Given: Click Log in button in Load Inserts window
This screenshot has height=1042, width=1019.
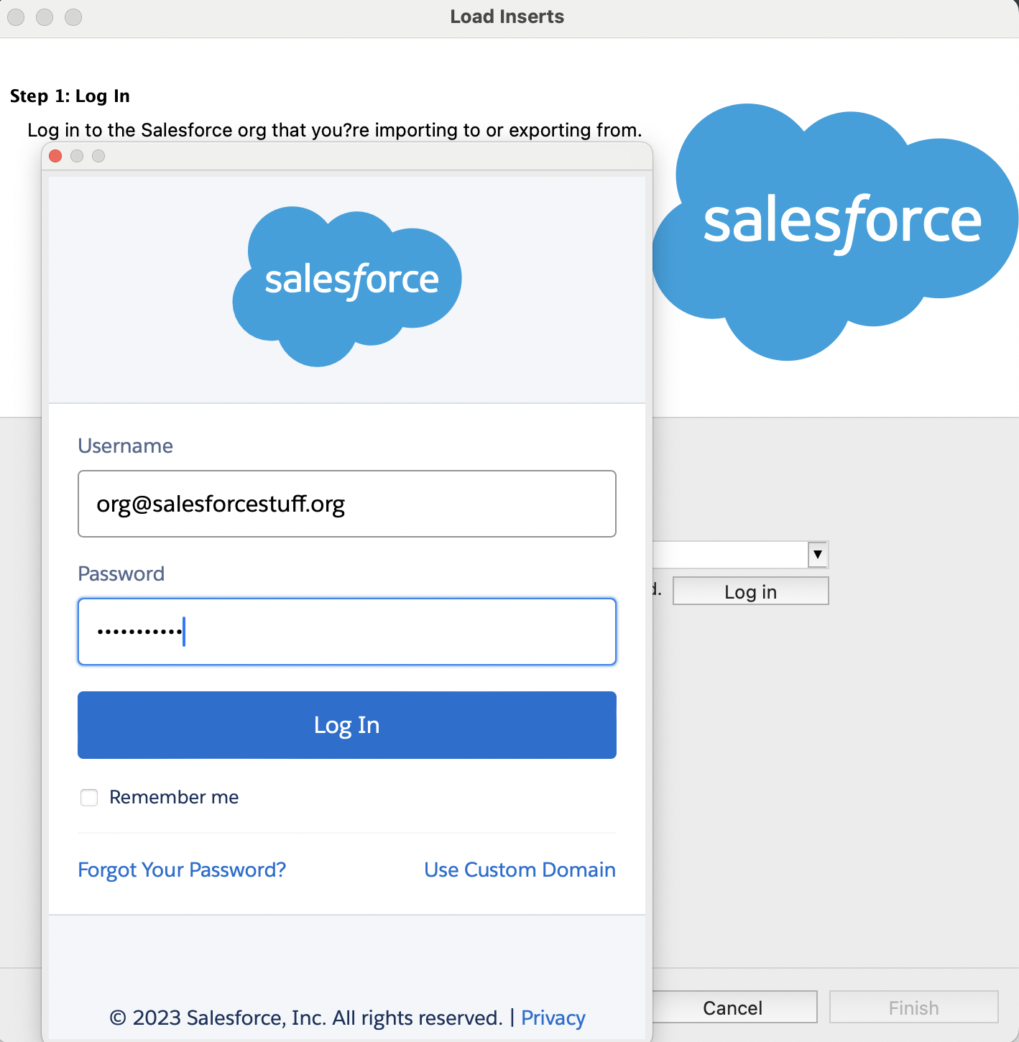Looking at the screenshot, I should tap(750, 591).
